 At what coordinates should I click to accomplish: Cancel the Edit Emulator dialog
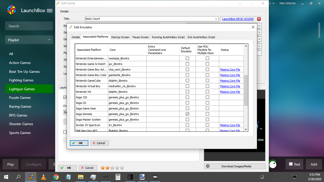(x=99, y=143)
